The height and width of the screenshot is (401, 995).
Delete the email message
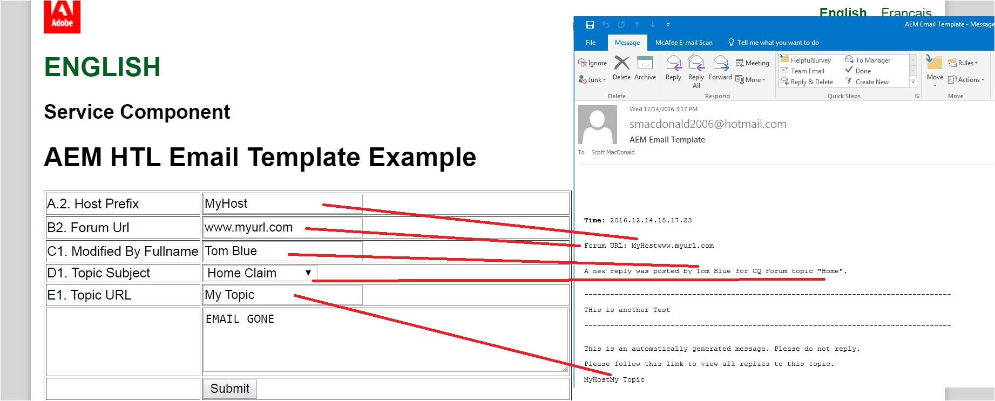click(x=621, y=69)
